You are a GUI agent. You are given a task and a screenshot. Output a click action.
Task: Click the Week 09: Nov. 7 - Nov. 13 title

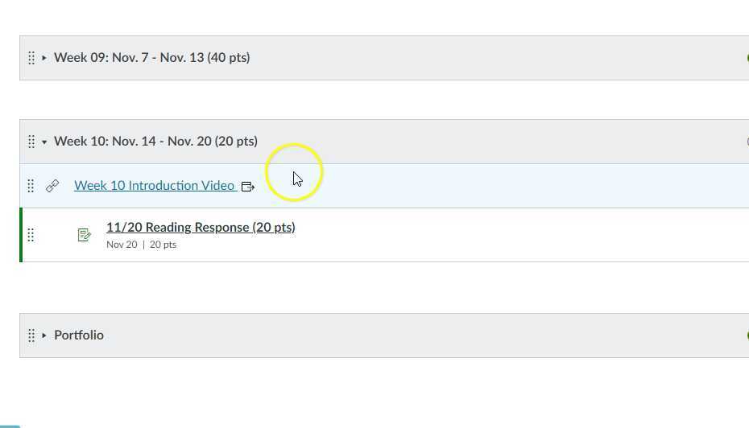151,58
